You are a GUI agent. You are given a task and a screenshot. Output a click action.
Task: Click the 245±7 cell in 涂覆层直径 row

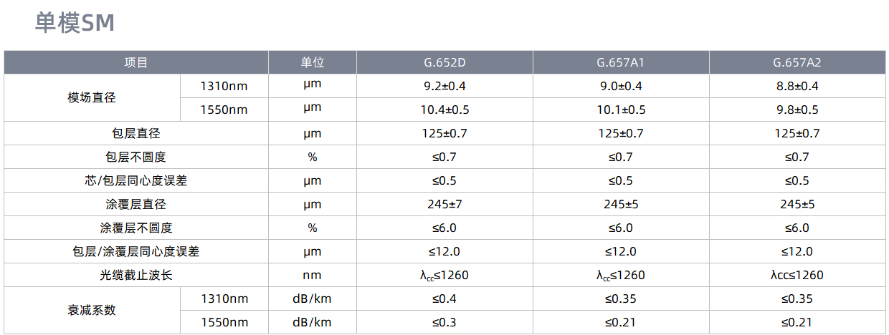(x=444, y=204)
